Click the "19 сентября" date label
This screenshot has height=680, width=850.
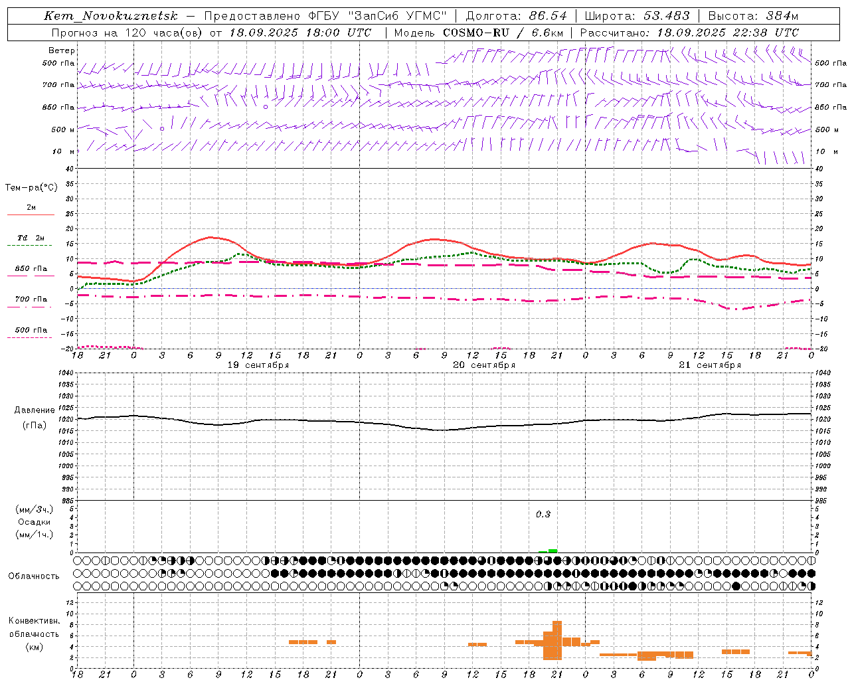(258, 365)
